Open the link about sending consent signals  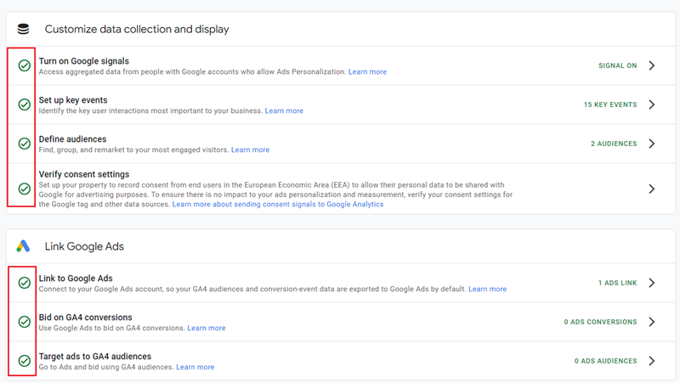click(278, 204)
